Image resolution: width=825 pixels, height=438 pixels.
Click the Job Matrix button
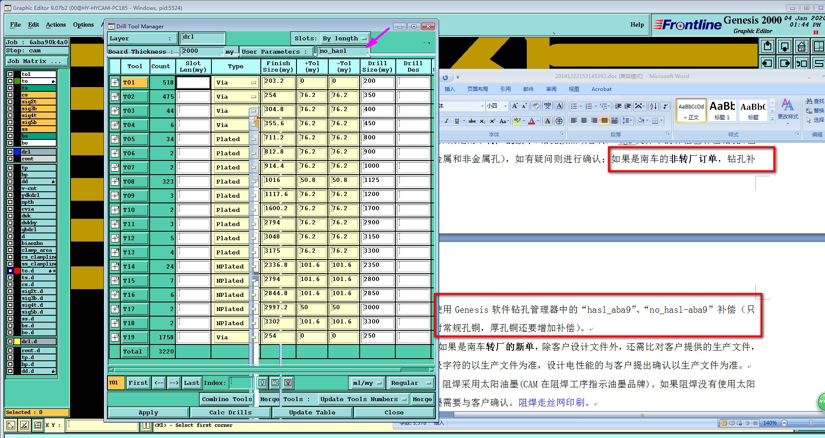click(x=37, y=61)
